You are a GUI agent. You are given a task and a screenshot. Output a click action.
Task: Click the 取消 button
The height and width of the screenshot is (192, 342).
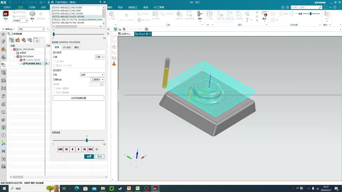[99, 157]
